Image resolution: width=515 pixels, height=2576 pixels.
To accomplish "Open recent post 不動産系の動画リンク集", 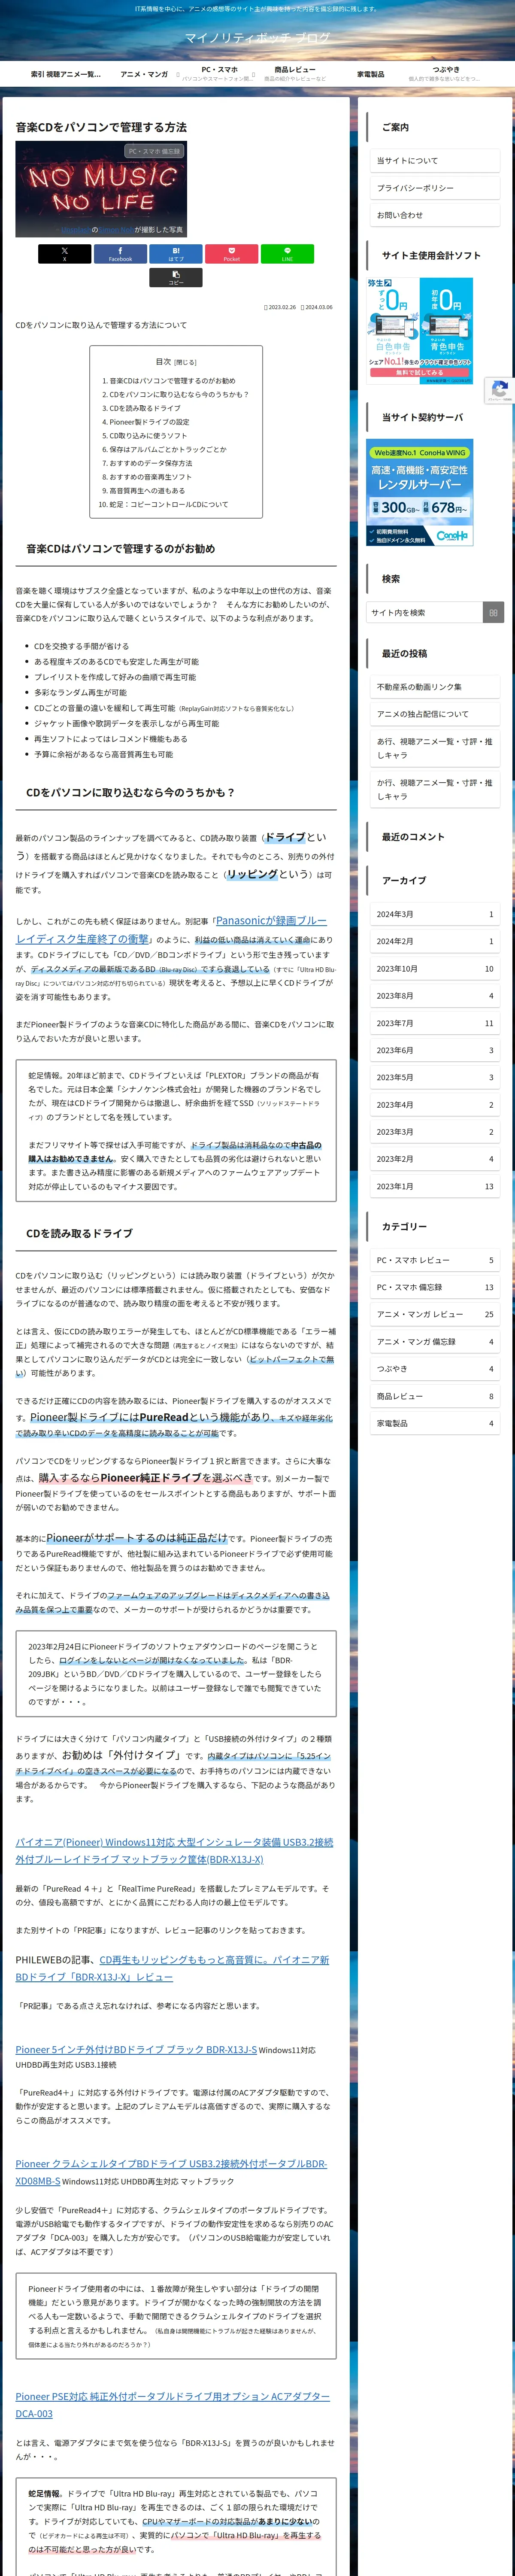I will tap(435, 687).
